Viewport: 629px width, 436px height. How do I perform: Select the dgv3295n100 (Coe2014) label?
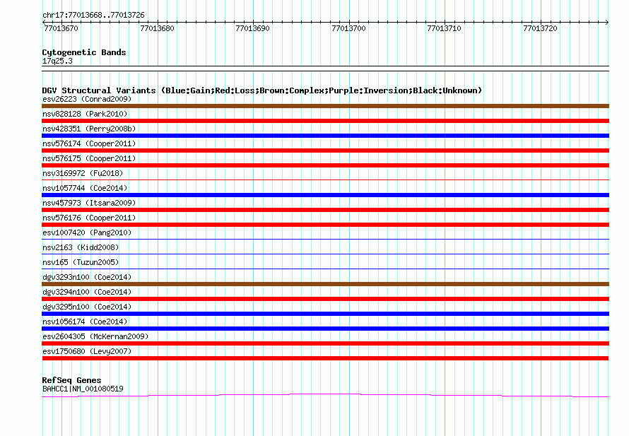click(87, 307)
